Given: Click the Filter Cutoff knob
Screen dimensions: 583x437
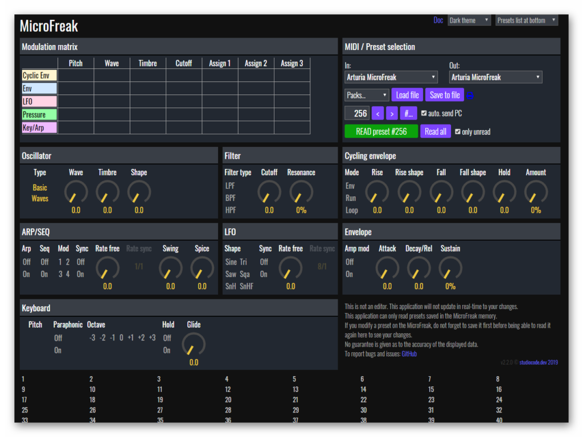Looking at the screenshot, I should click(269, 192).
